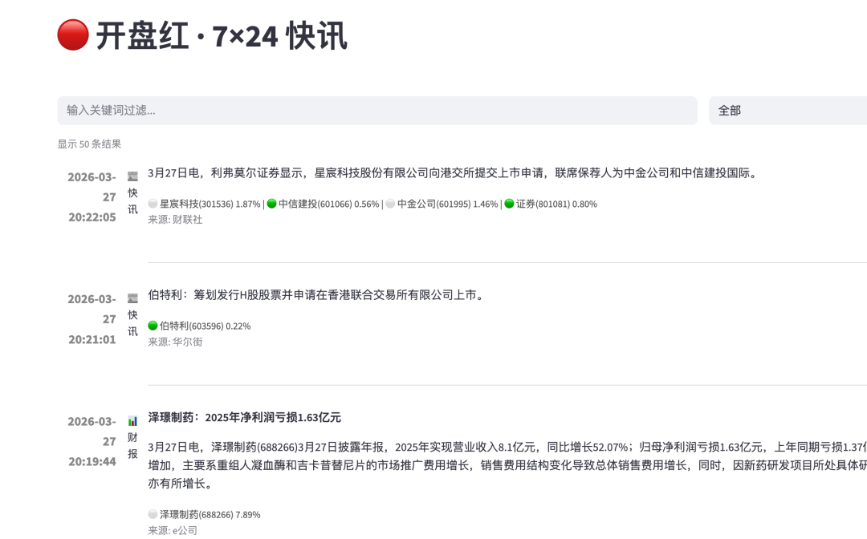The image size is (867, 539).
Task: Click the white circle next to 星宸科技(301536)
Action: click(153, 203)
